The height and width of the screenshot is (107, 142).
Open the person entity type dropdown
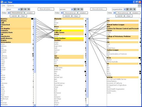66,9
